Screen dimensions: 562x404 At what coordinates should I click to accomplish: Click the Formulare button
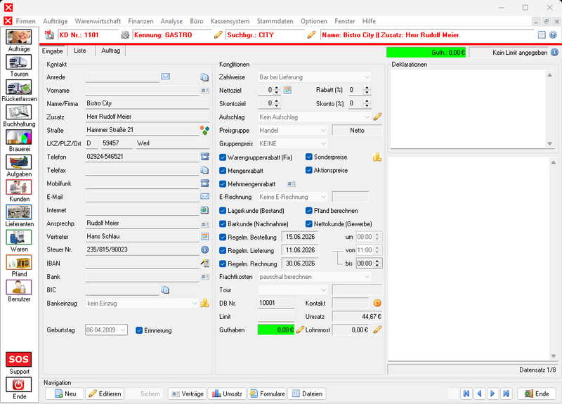coord(267,393)
